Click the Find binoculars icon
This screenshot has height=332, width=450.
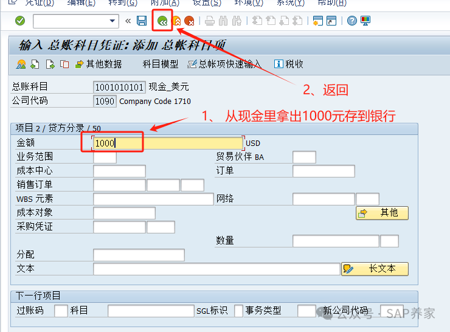click(x=223, y=21)
